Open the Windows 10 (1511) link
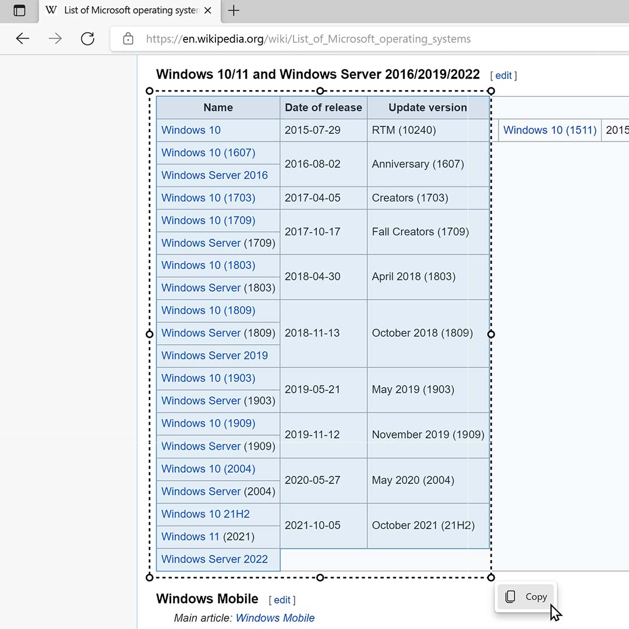The height and width of the screenshot is (629, 629). tap(550, 130)
